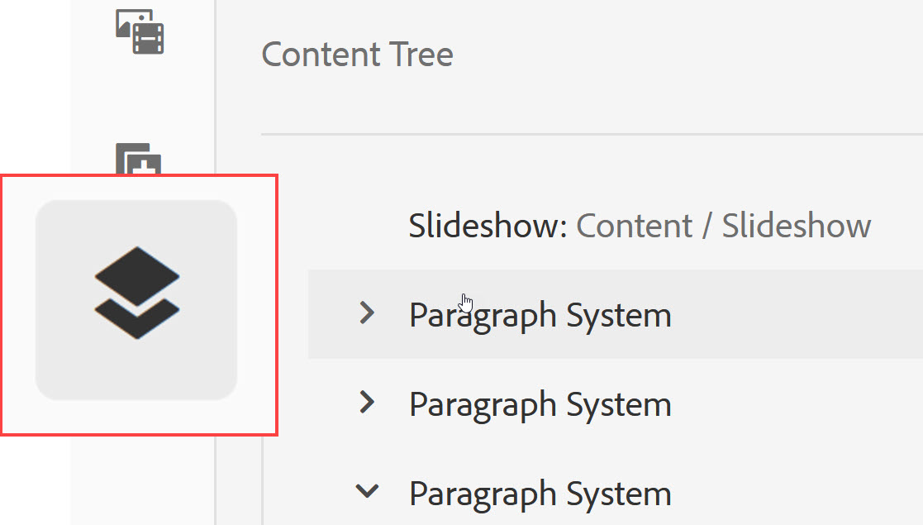Click the word Tree in the panel title
The width and height of the screenshot is (923, 525).
point(421,55)
